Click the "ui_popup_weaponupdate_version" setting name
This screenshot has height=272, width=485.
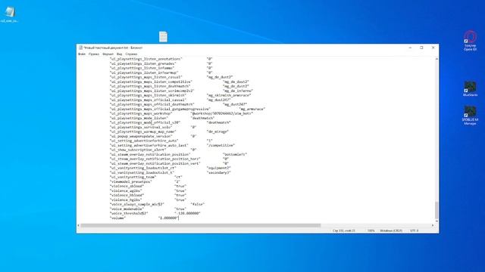pos(141,136)
